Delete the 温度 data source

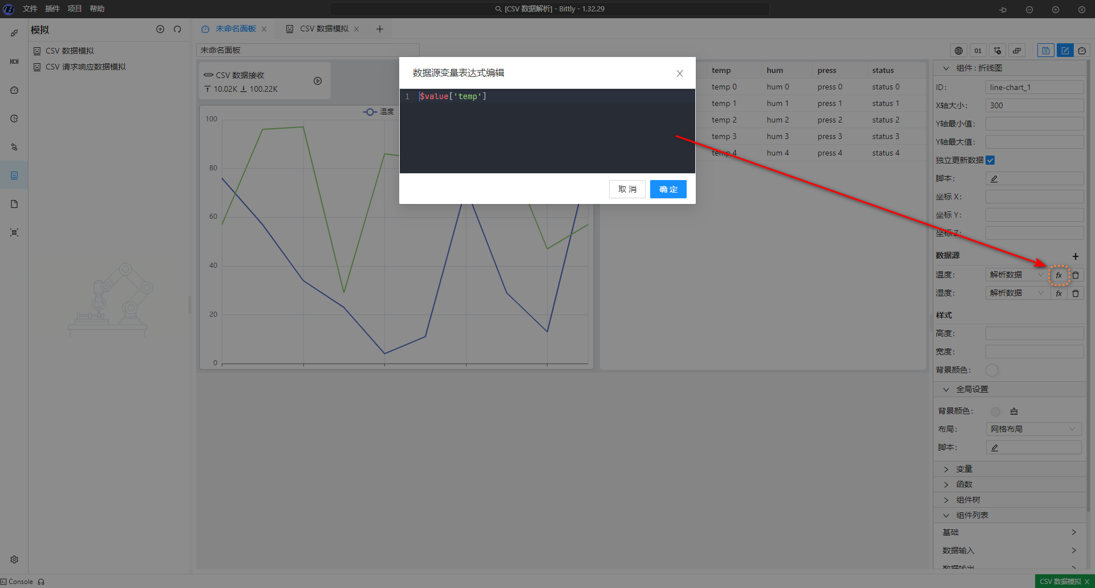(1076, 275)
